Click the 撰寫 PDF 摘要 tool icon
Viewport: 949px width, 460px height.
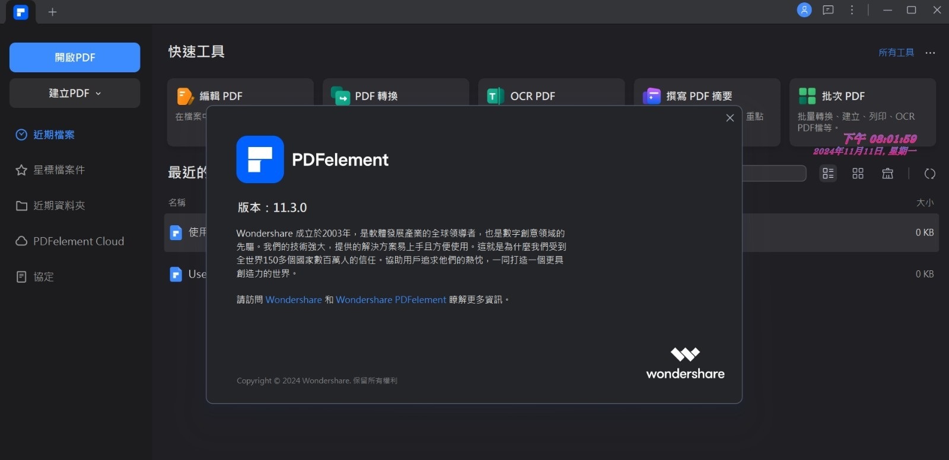[x=652, y=96]
